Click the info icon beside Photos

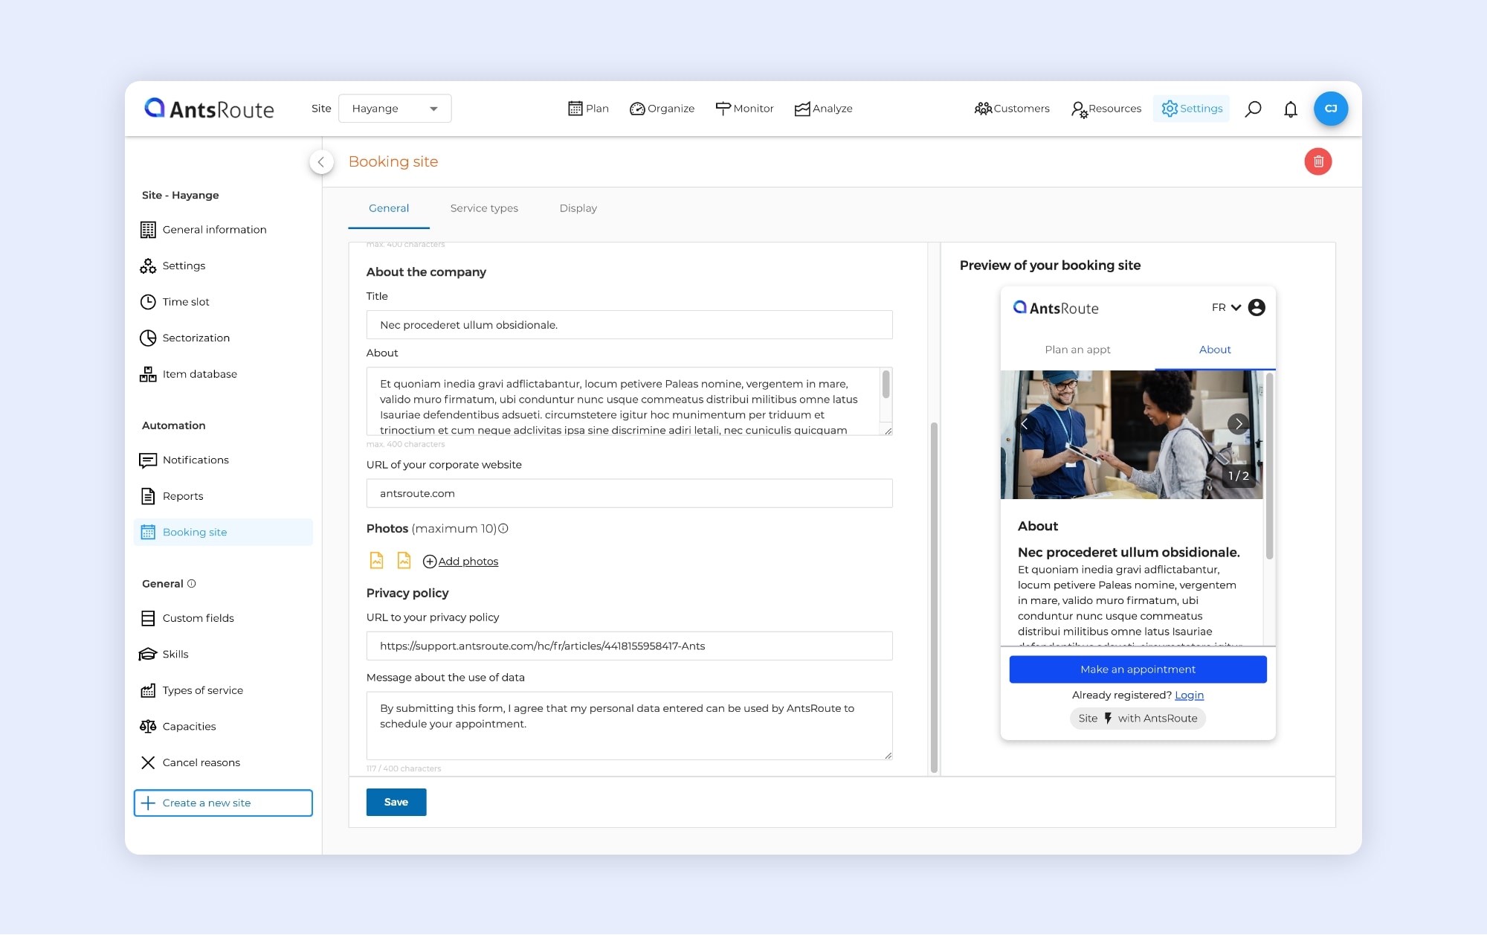tap(503, 528)
